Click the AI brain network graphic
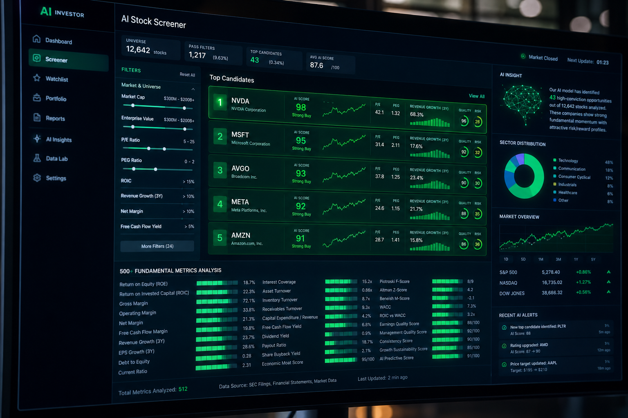This screenshot has width=628, height=418. pyautogui.click(x=522, y=105)
